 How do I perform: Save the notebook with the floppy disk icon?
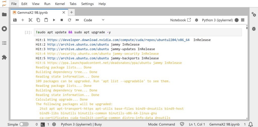15,20
